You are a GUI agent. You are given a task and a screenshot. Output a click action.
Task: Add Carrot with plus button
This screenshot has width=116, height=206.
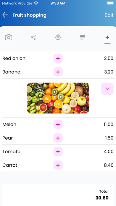pyautogui.click(x=58, y=165)
